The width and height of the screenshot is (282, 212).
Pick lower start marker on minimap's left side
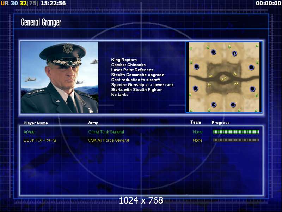(196, 88)
